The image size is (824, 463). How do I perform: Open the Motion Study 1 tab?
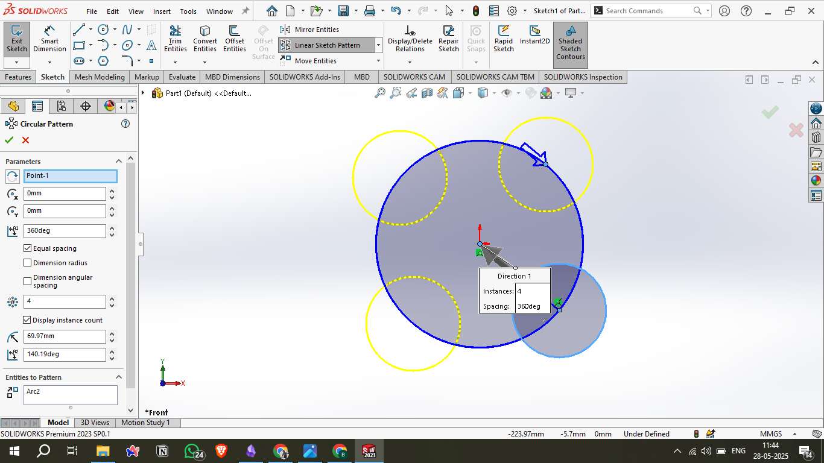pos(145,423)
